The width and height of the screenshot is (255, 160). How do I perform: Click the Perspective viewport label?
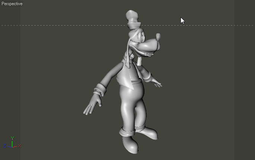tap(12, 4)
